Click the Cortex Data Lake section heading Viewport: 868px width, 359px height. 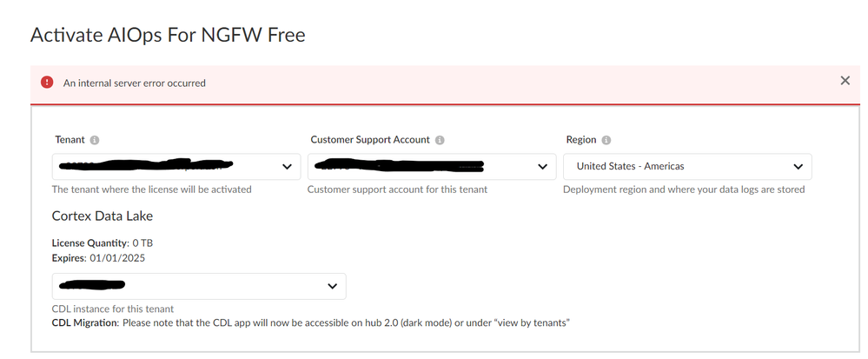click(x=103, y=216)
